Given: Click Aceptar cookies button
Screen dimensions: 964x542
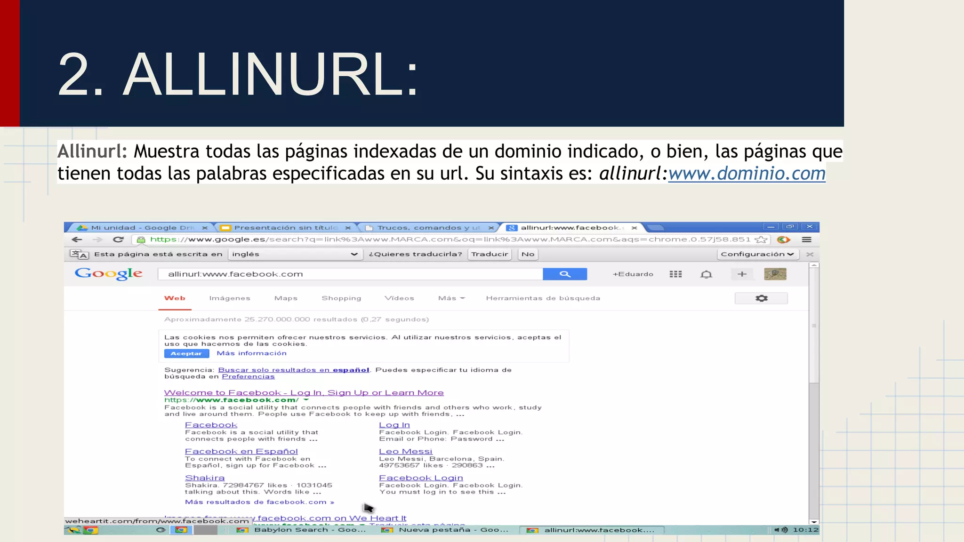Looking at the screenshot, I should pos(186,353).
